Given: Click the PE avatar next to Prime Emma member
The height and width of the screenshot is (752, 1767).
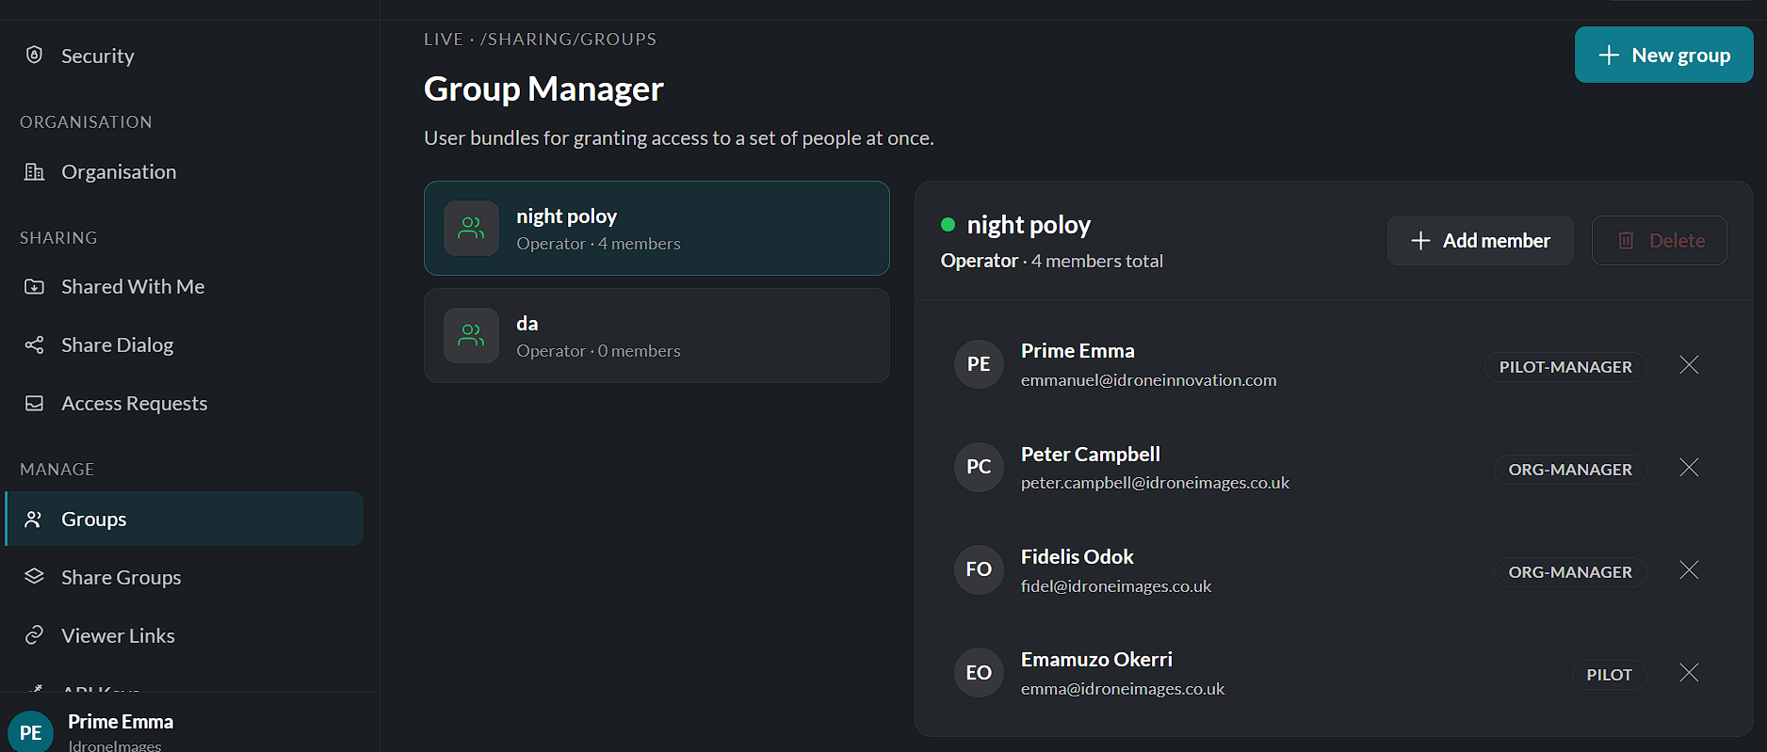Looking at the screenshot, I should click(x=979, y=364).
